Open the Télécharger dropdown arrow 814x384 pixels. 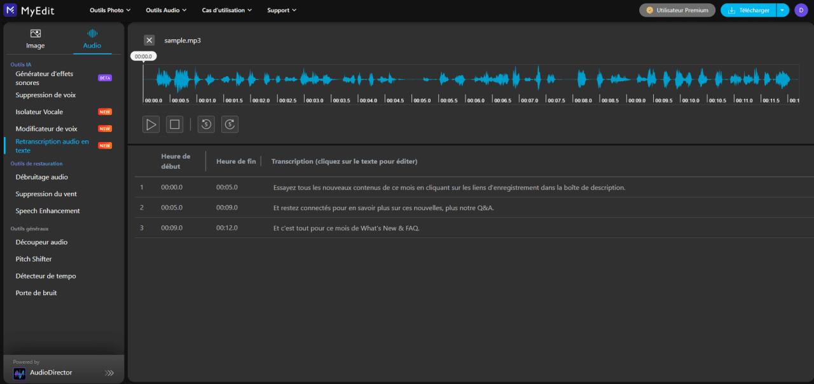point(783,10)
